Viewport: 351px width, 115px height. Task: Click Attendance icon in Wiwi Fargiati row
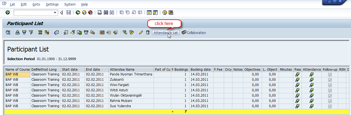click(x=311, y=85)
